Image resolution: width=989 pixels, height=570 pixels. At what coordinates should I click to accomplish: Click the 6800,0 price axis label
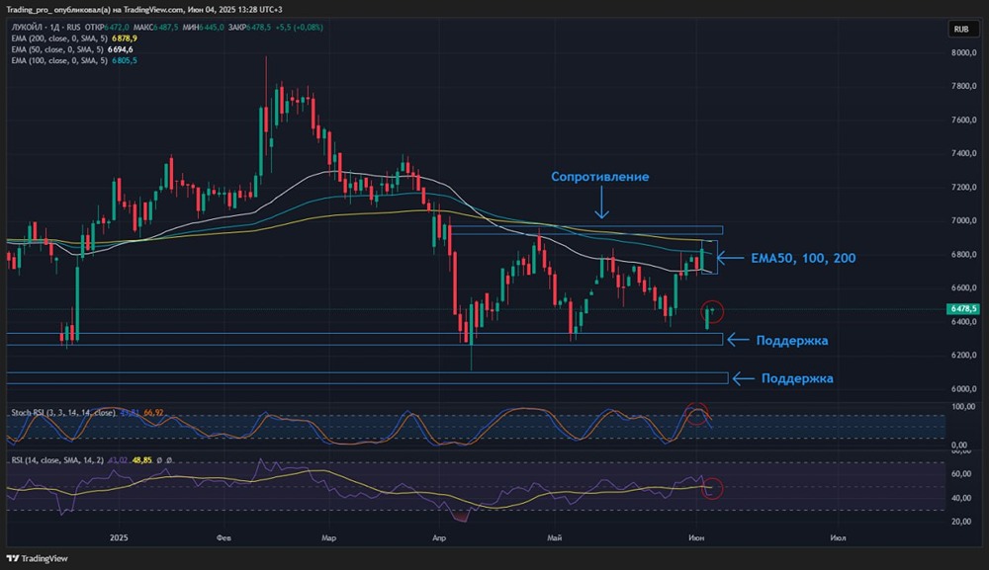[963, 255]
